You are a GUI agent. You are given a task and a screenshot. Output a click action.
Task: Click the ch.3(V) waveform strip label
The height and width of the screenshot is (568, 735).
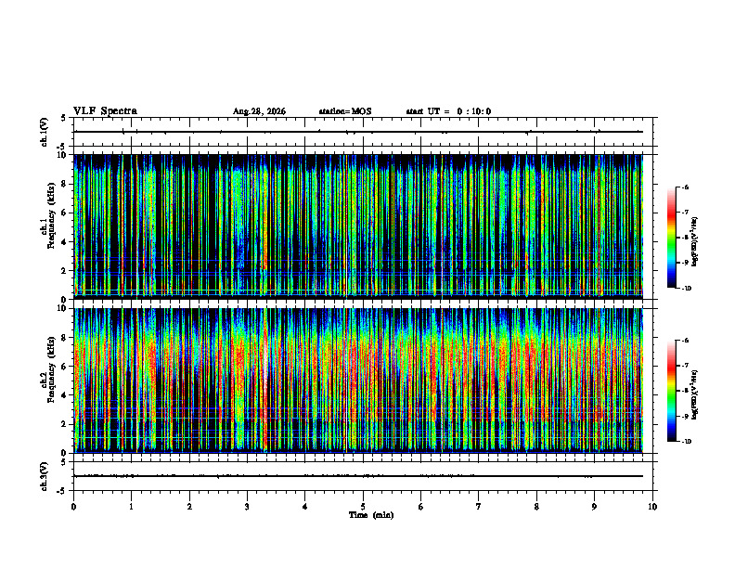[x=45, y=476]
